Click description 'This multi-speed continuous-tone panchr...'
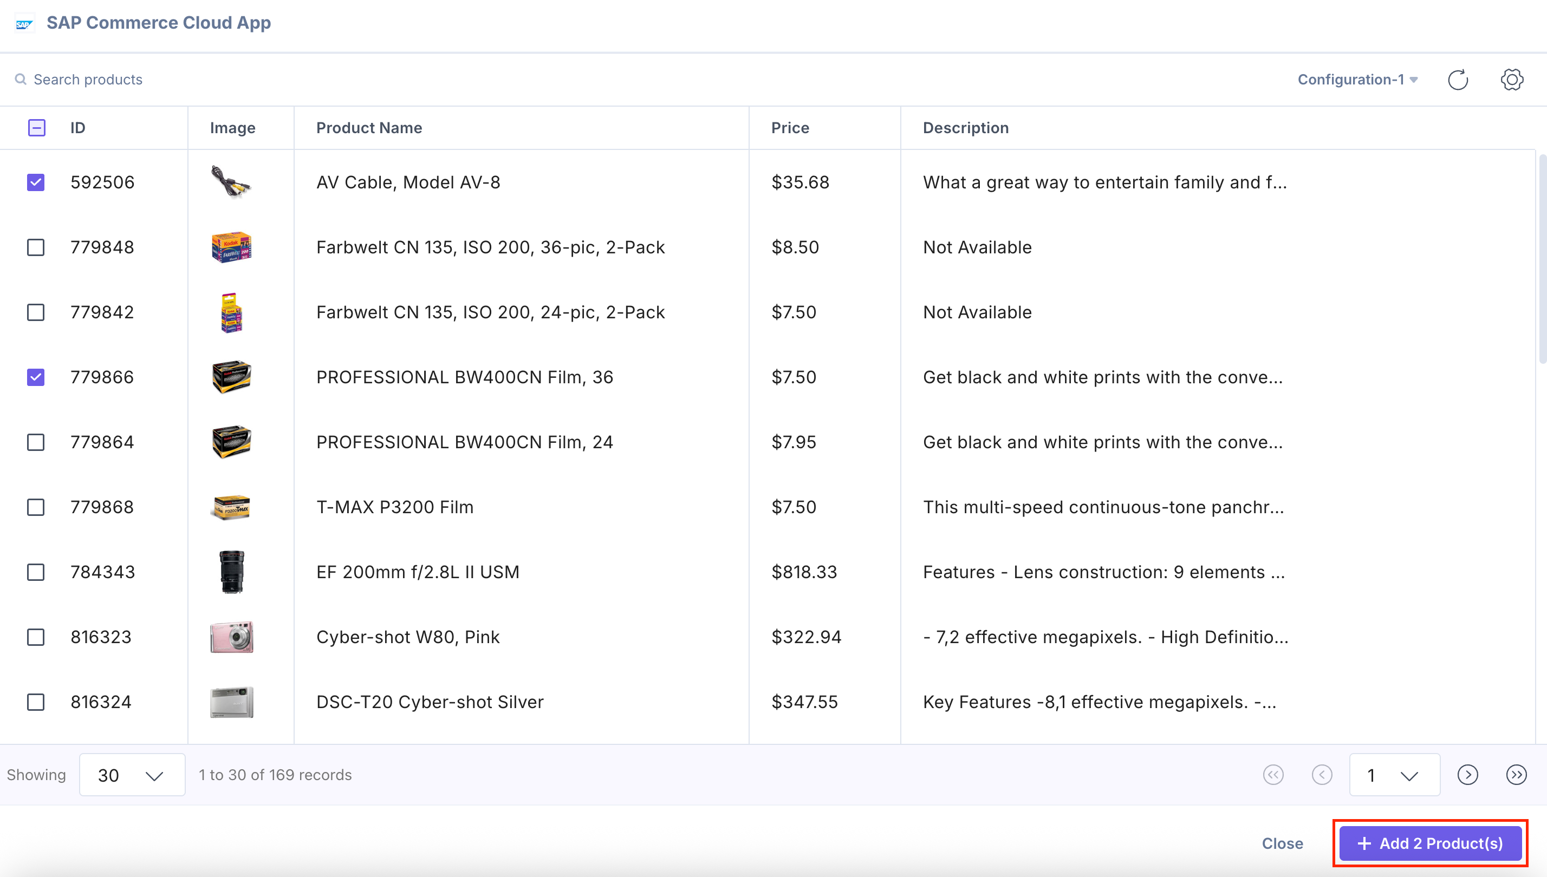 pyautogui.click(x=1103, y=507)
